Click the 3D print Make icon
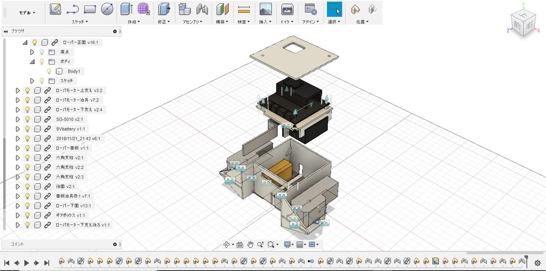 pyautogui.click(x=287, y=9)
